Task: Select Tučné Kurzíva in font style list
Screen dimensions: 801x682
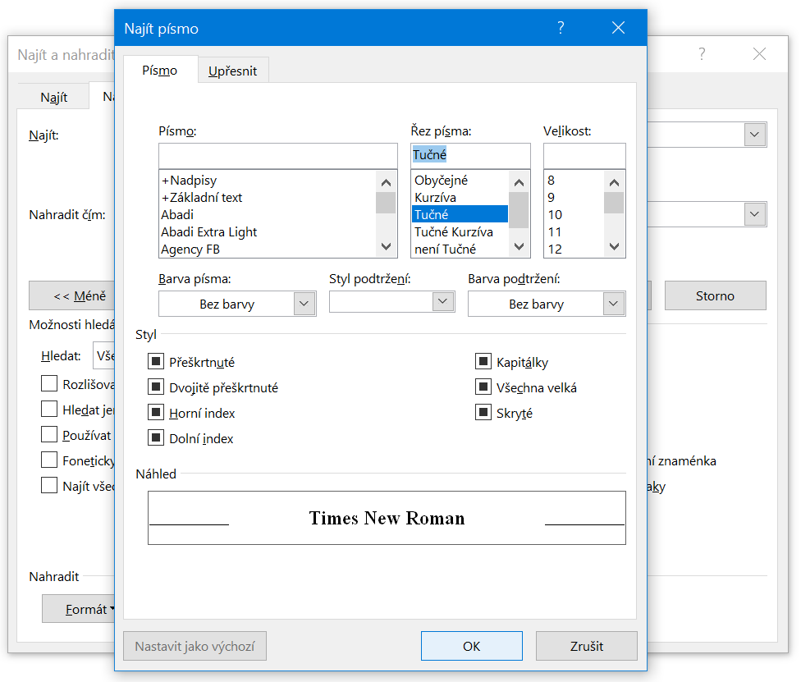Action: coord(454,231)
